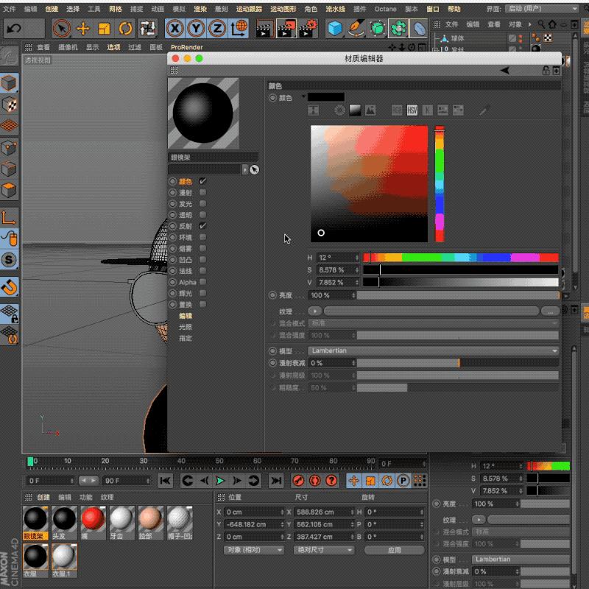Open the 渲染 menu in menu bar
Viewport: 589px width, 589px height.
tap(200, 9)
